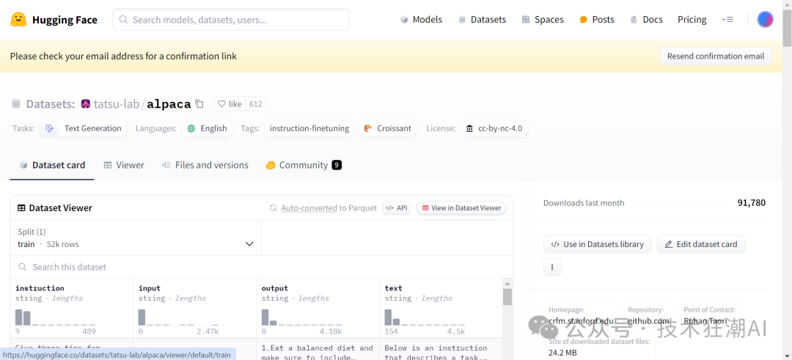Click the Croissant tag icon
The image size is (792, 360).
pyautogui.click(x=367, y=128)
